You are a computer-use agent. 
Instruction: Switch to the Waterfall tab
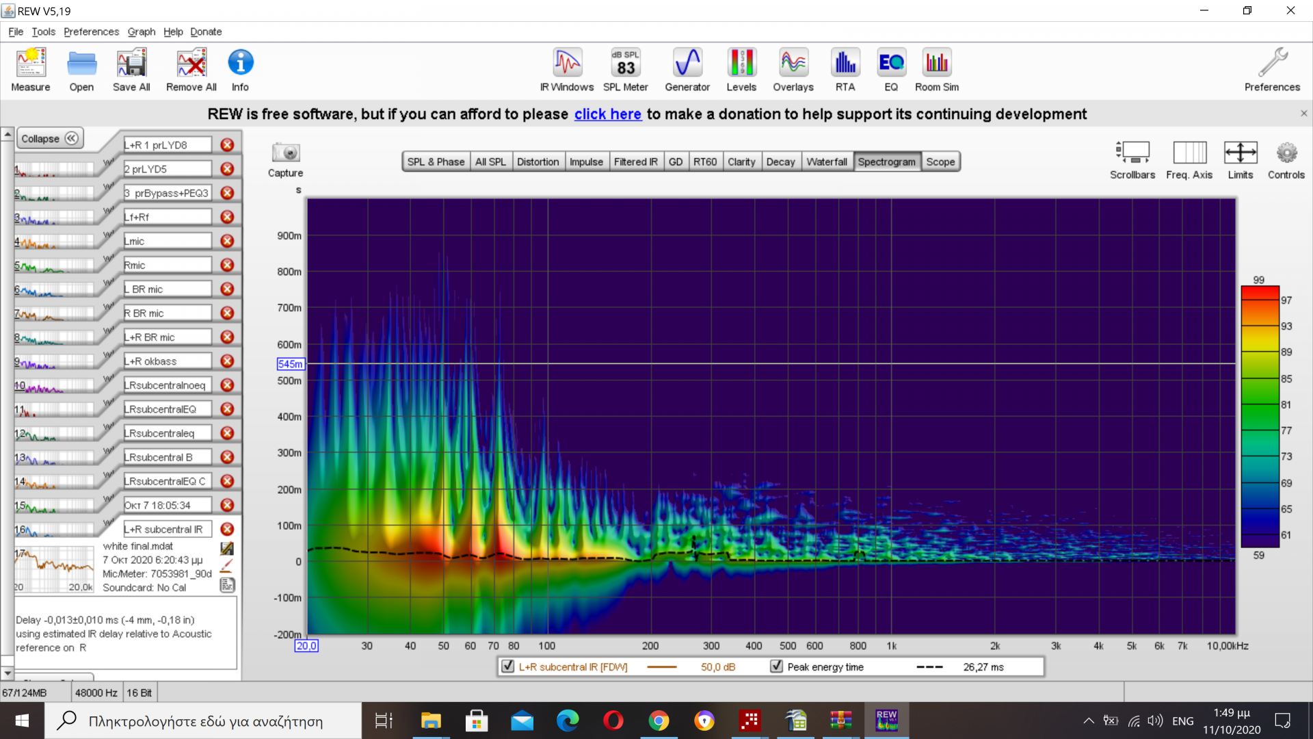826,161
